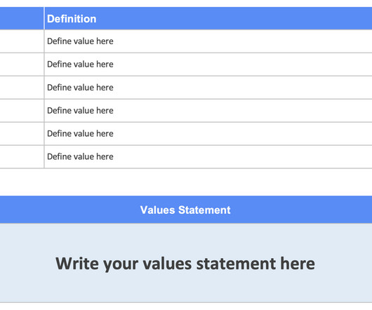The width and height of the screenshot is (372, 310).
Task: Select the Definition column header
Action: [x=208, y=18]
